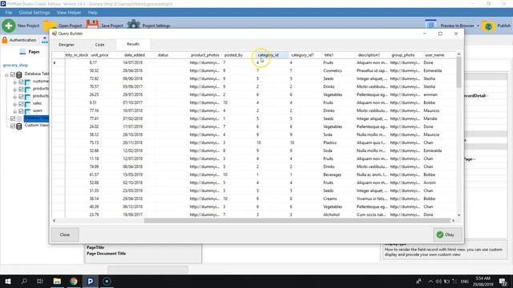The height and width of the screenshot is (288, 513).
Task: Expand the sales table node
Action: tap(14, 104)
